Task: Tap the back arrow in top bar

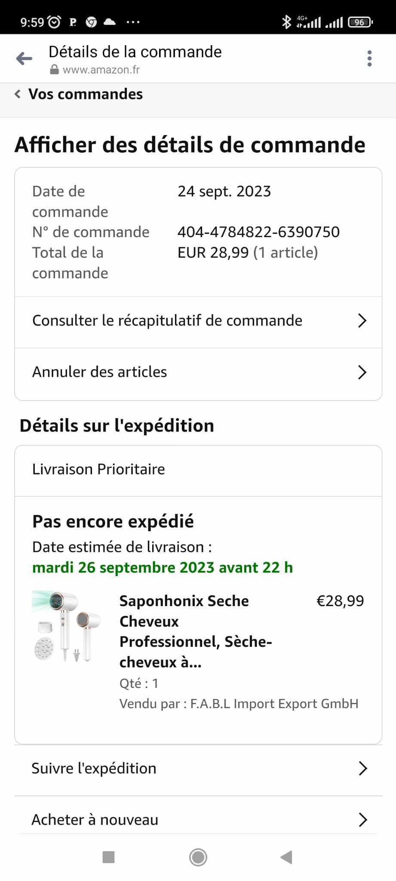Action: click(x=25, y=59)
